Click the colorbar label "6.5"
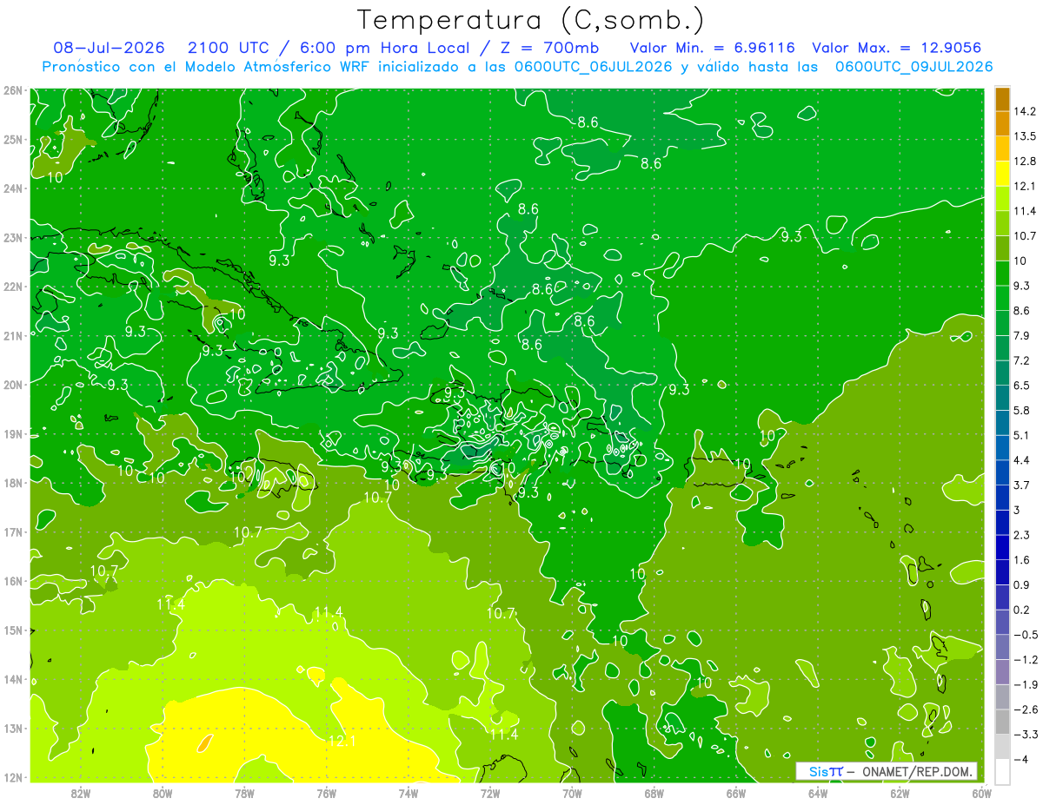Image resolution: width=1043 pixels, height=805 pixels. pos(1022,385)
